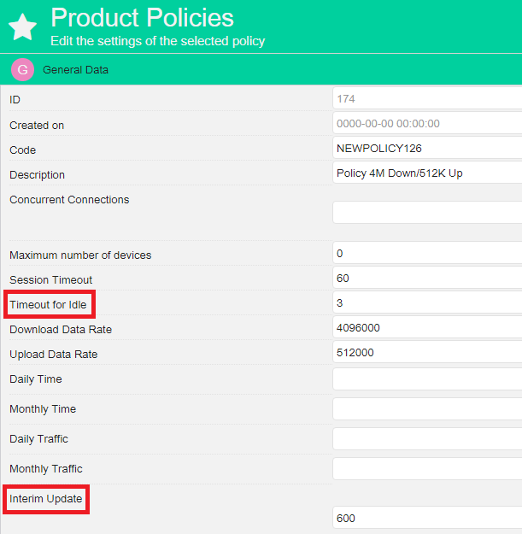
Task: Click the Interim Update field showing 600
Action: (427, 518)
